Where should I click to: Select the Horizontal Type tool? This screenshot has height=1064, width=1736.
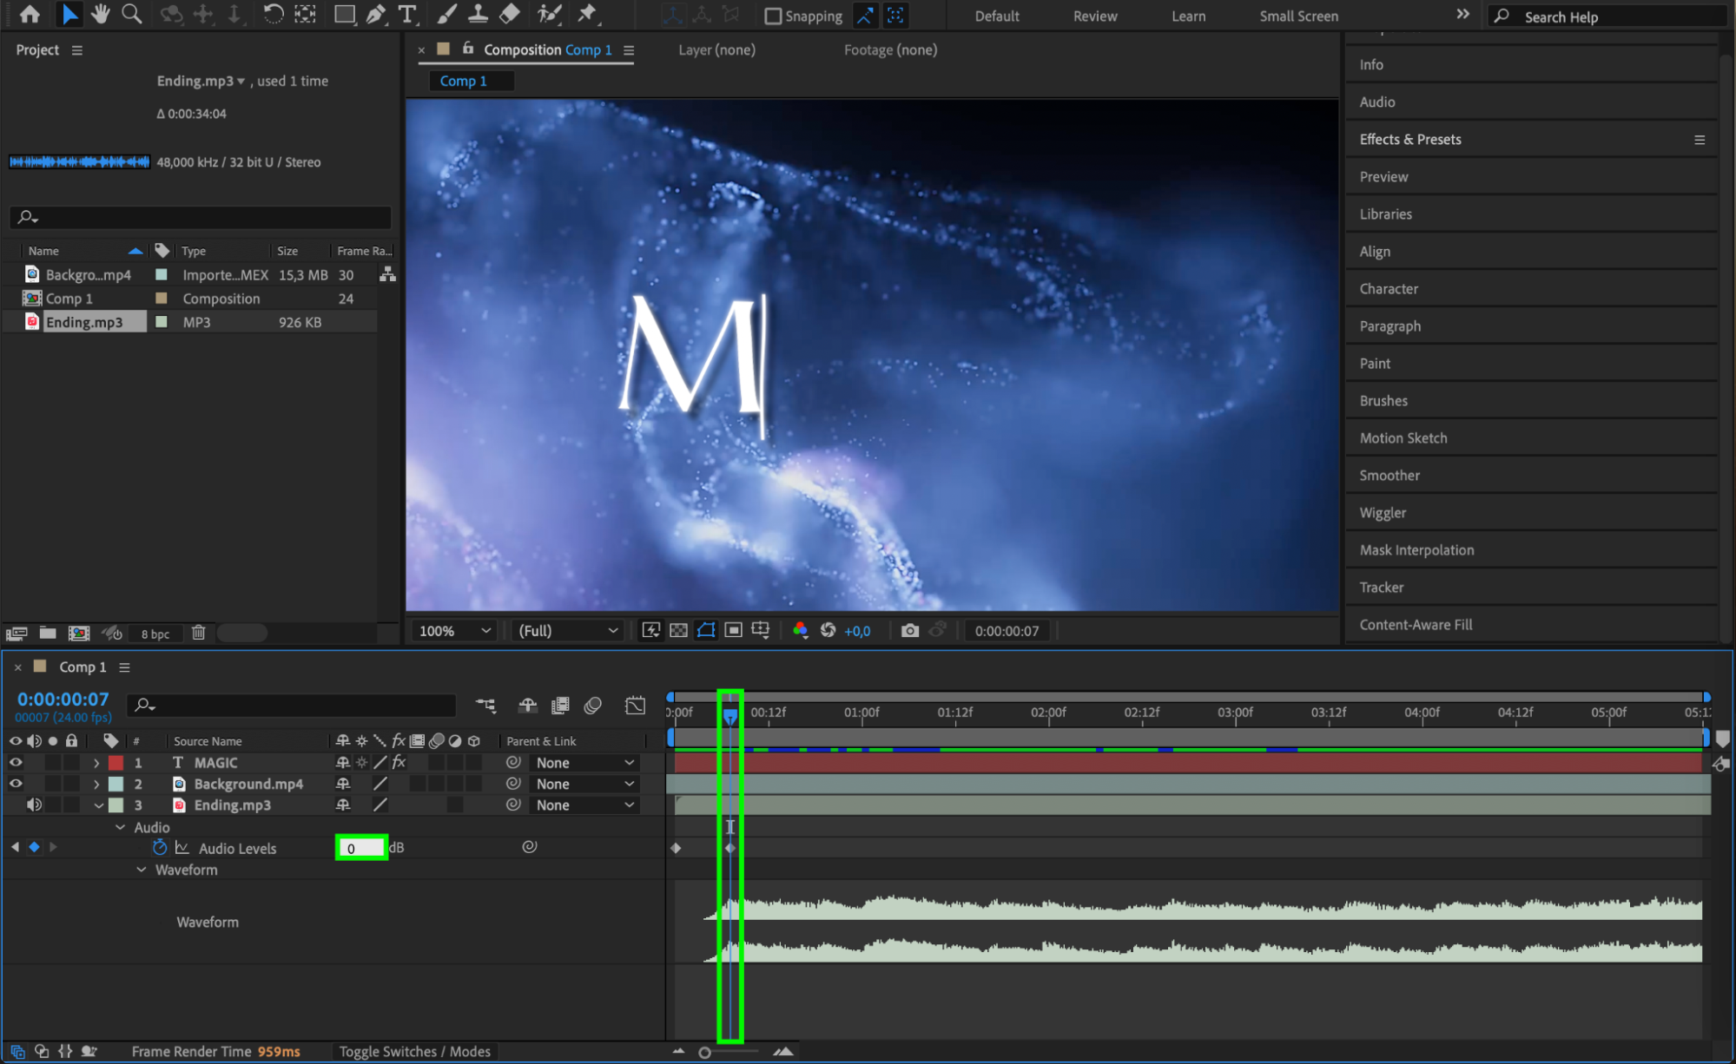406,14
